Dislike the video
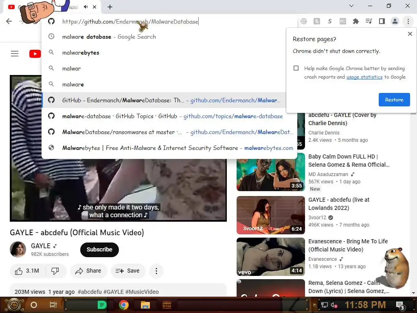 point(55,271)
